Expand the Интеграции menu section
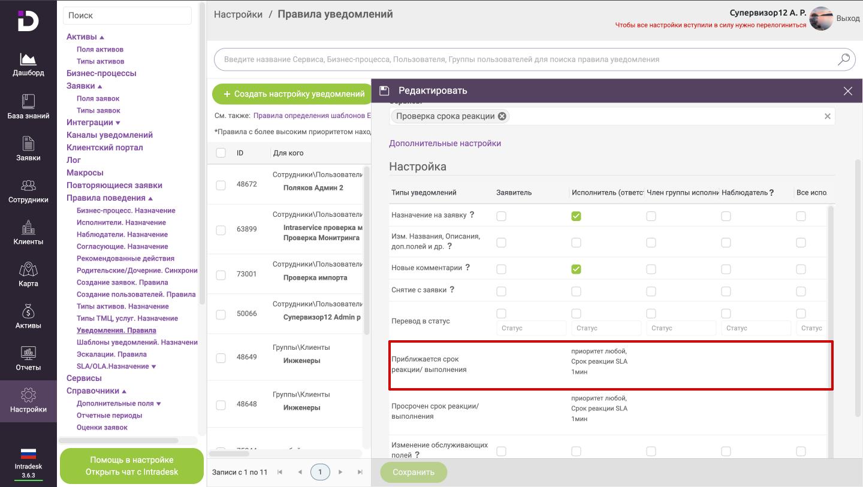The height and width of the screenshot is (487, 863). coord(117,123)
